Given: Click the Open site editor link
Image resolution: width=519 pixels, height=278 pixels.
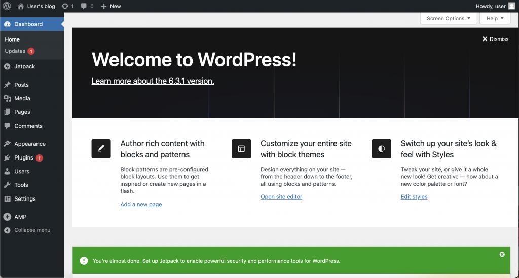Looking at the screenshot, I should [x=281, y=196].
